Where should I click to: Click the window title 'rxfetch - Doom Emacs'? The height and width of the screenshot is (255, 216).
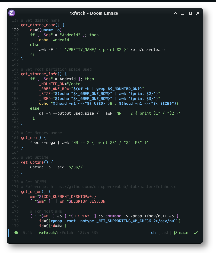pos(94,13)
